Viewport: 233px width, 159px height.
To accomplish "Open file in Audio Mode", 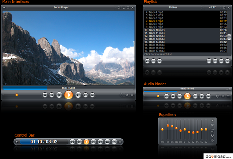I will point(208,96).
